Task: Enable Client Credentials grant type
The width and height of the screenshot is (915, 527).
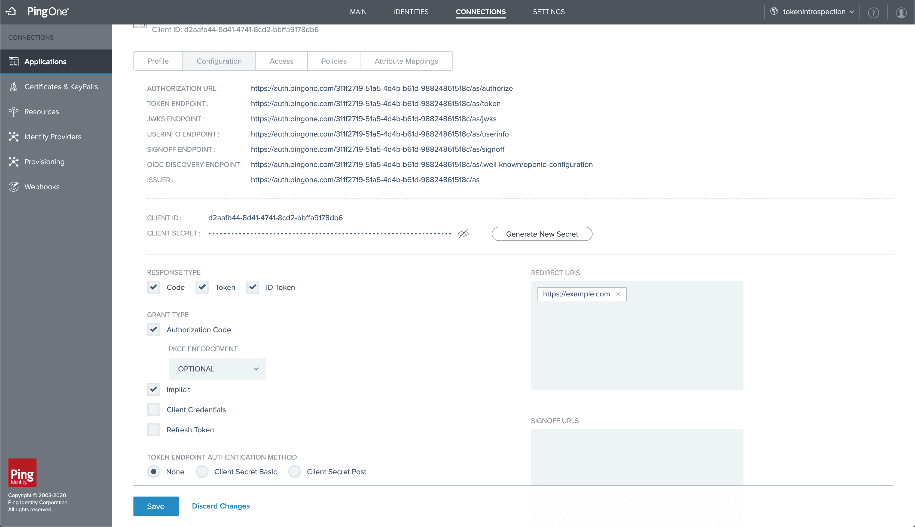Action: click(154, 410)
